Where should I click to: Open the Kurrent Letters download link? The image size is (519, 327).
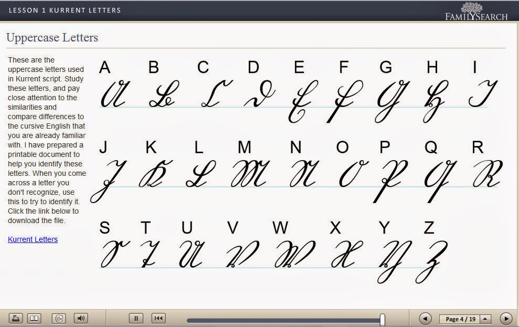pyautogui.click(x=32, y=239)
